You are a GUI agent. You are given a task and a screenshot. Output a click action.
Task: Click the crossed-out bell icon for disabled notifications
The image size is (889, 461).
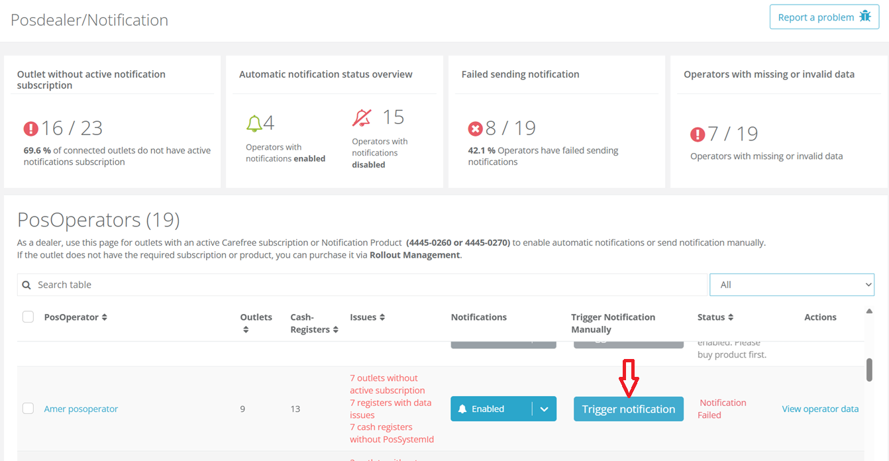point(362,118)
